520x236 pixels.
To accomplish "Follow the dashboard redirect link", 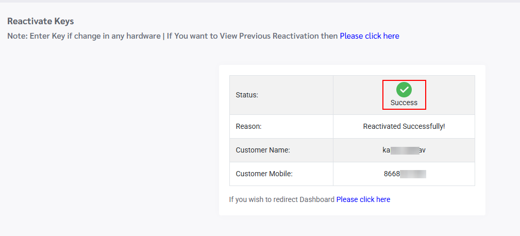I will coord(363,199).
